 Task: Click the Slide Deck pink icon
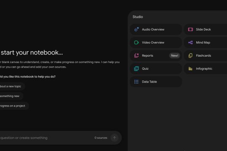[190, 29]
